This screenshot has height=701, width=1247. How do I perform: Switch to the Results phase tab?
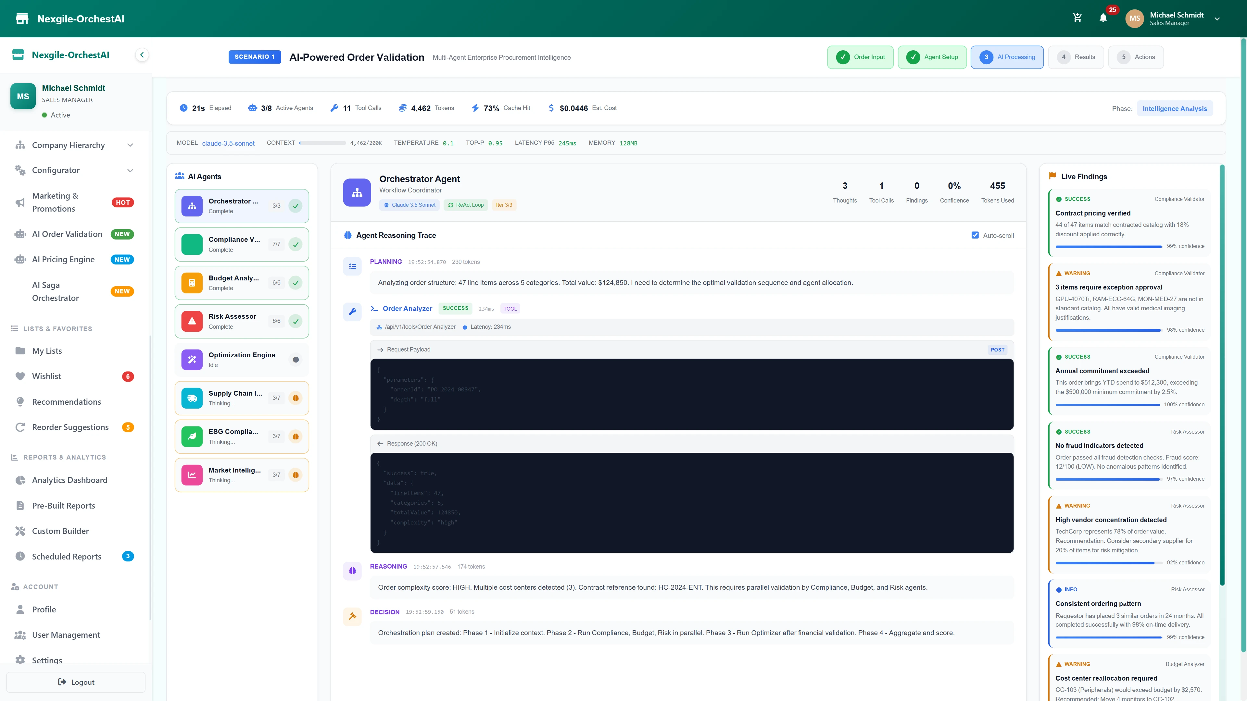click(x=1076, y=56)
